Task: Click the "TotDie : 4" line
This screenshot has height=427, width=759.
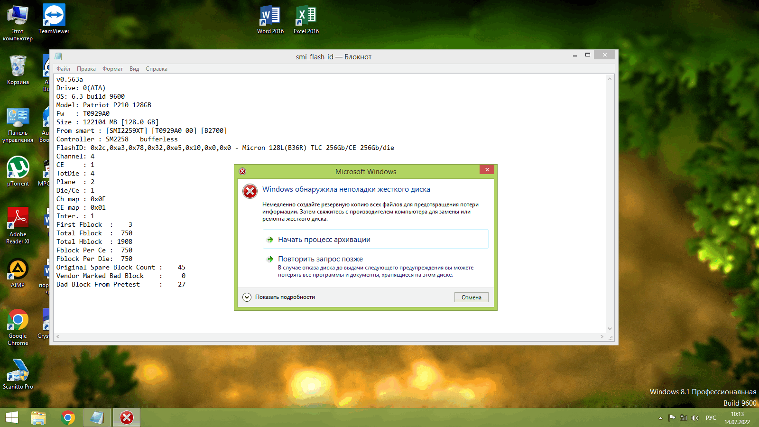Action: 75,173
